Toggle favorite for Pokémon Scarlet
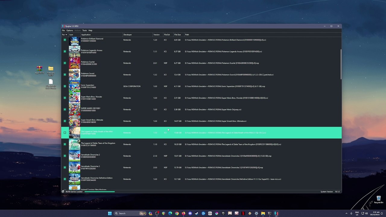This screenshot has width=386, height=217. pyautogui.click(x=65, y=63)
